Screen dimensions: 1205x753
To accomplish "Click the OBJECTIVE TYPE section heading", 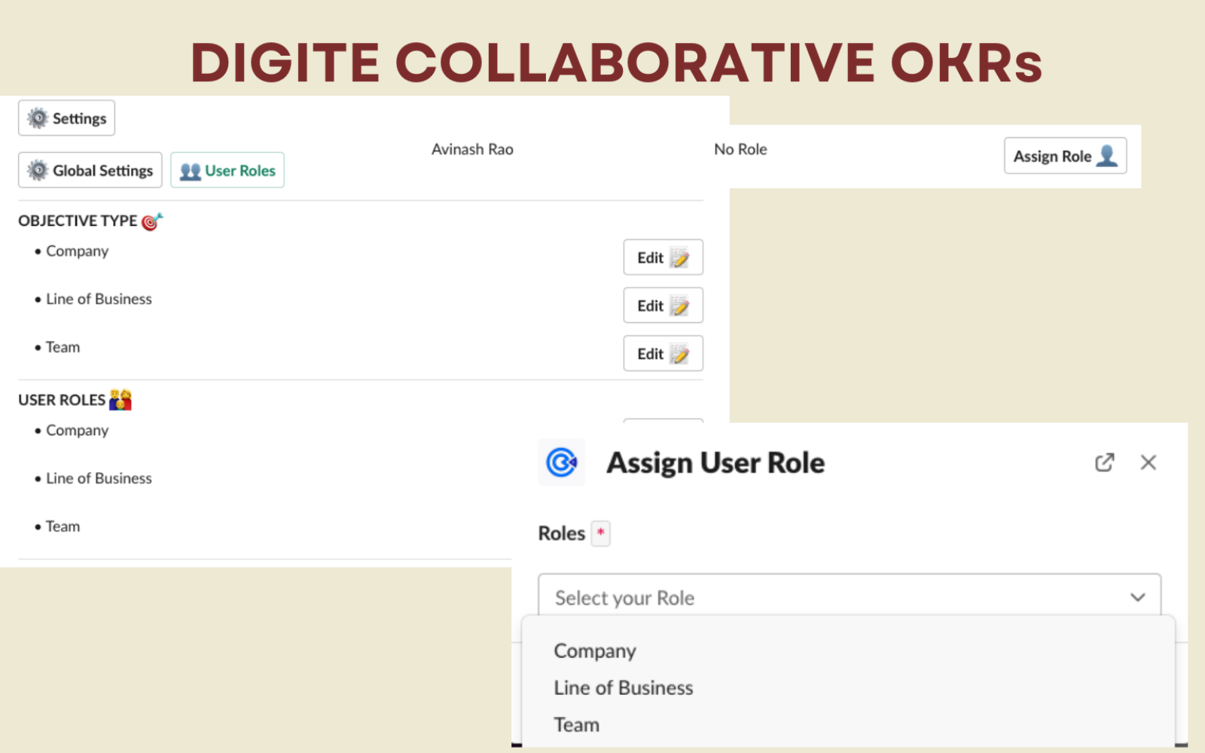I will (78, 221).
